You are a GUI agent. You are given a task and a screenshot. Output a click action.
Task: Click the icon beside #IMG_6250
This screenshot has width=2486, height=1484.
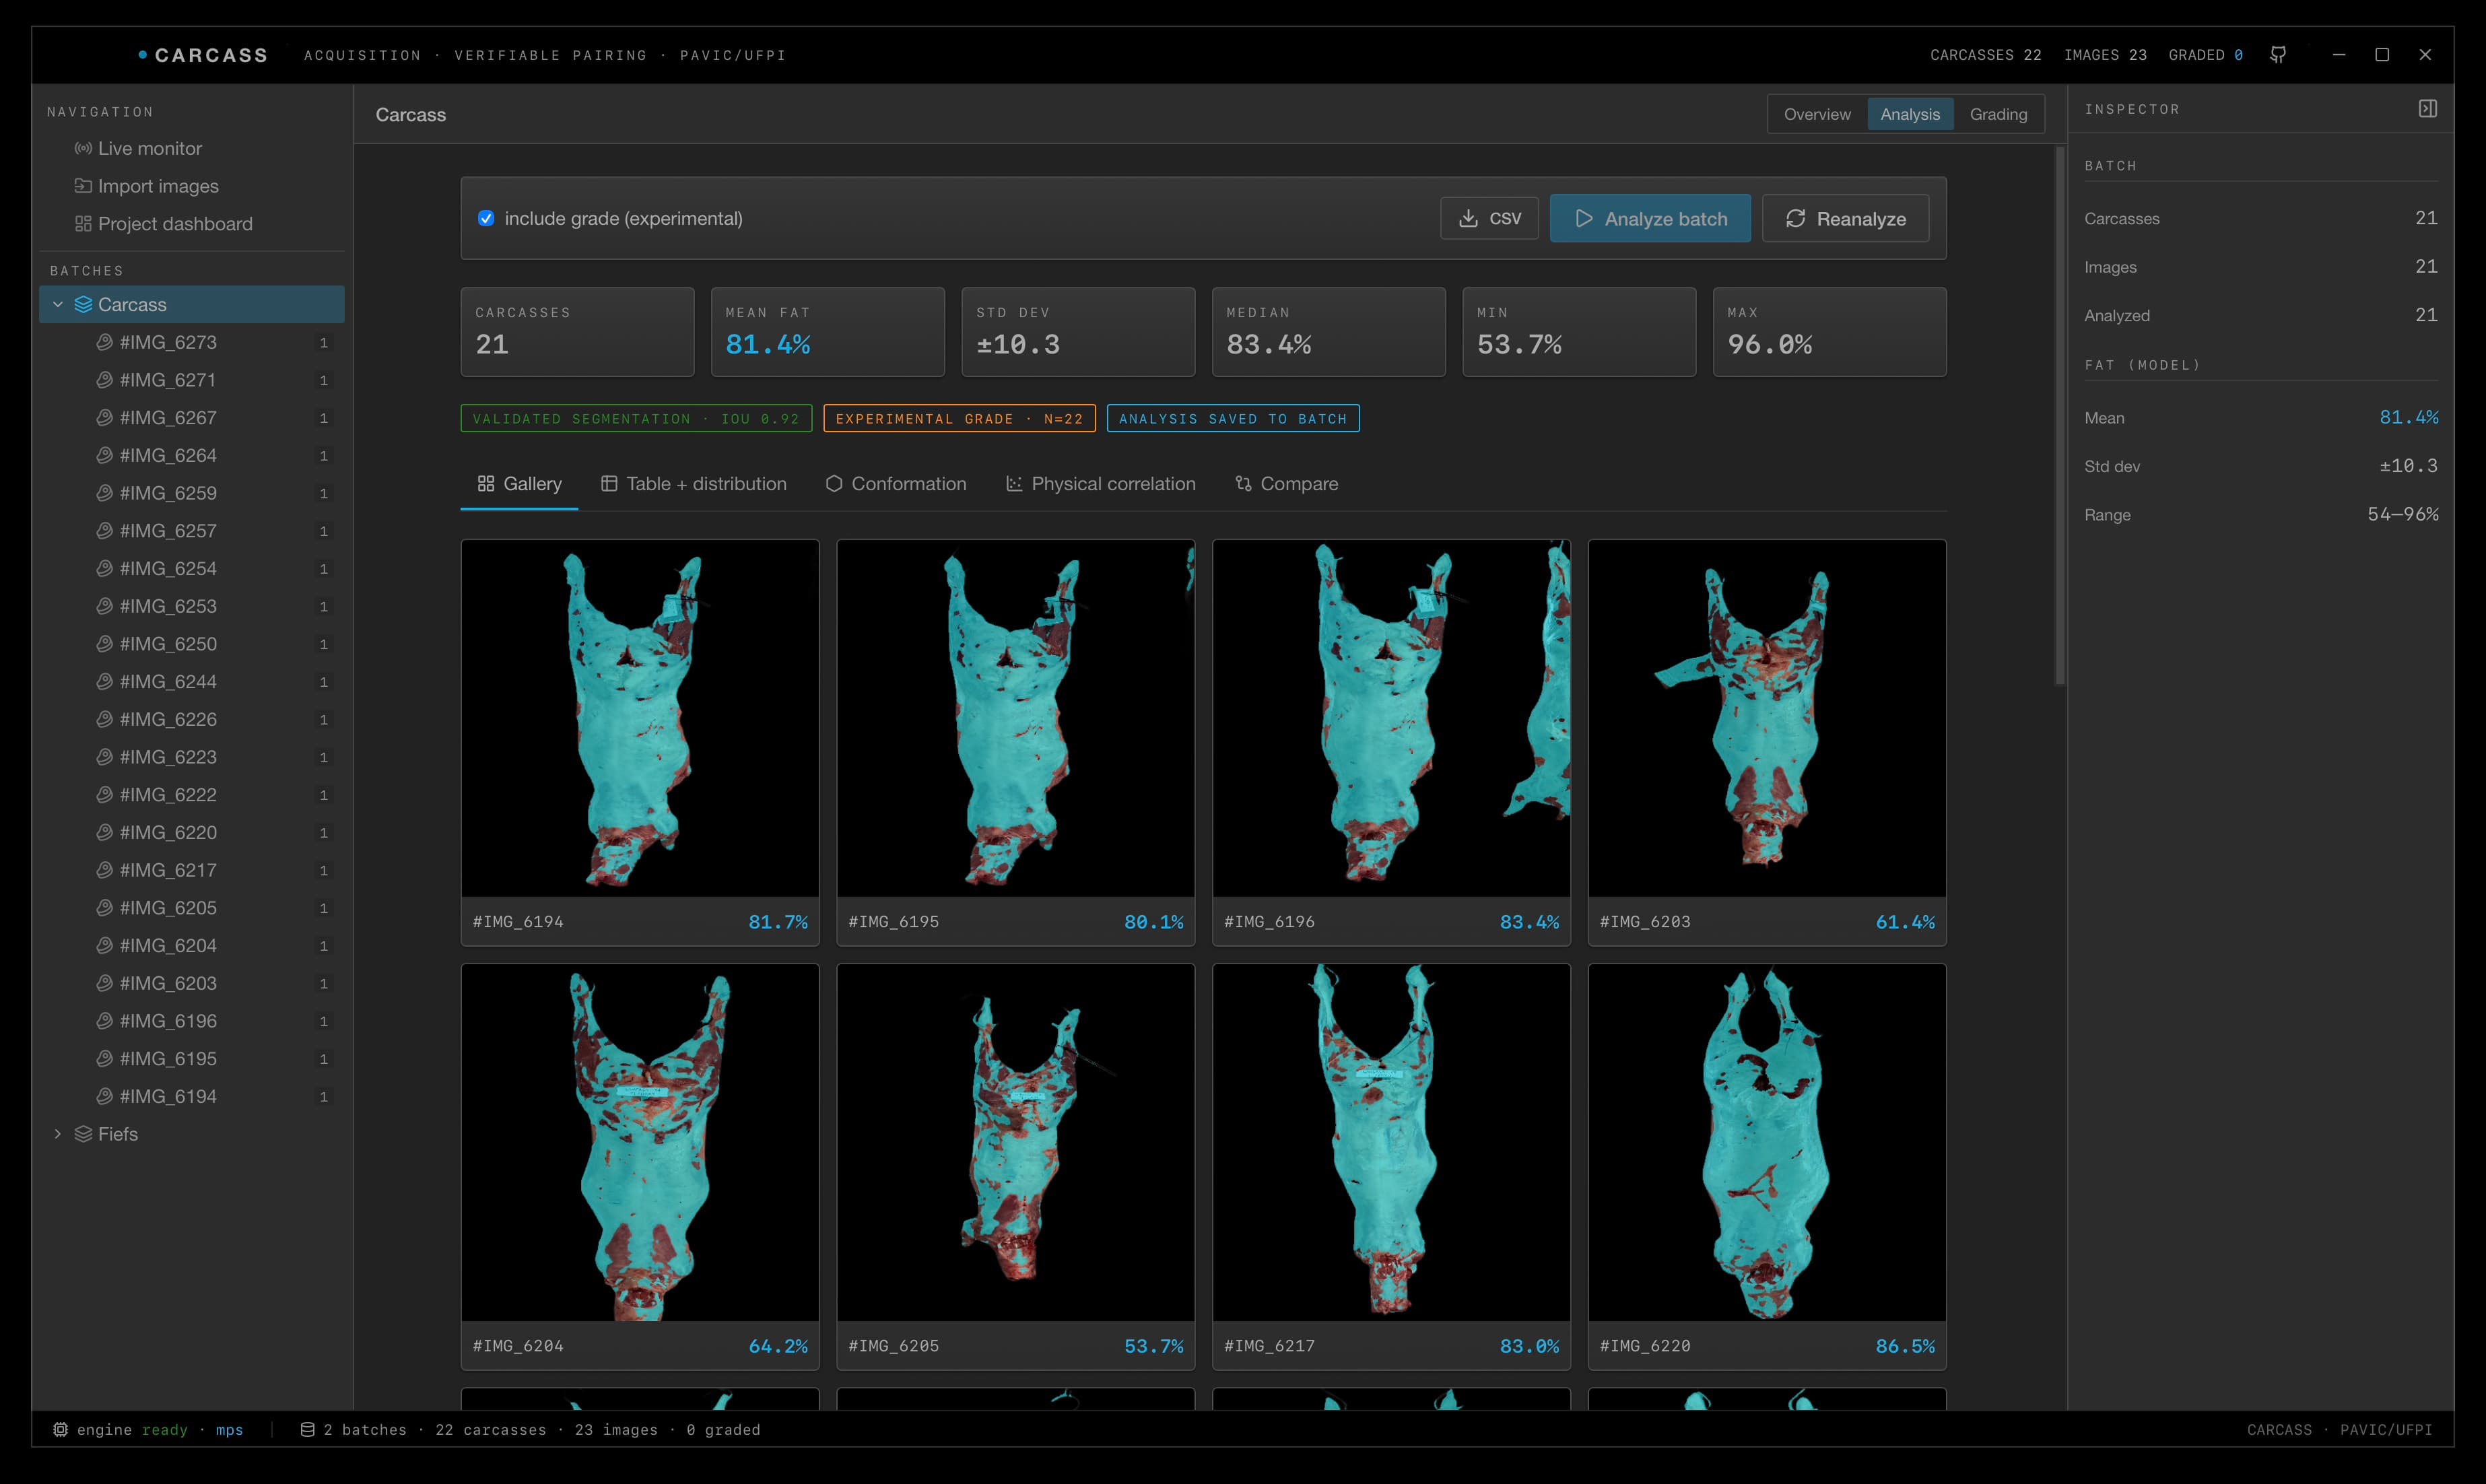coord(104,644)
